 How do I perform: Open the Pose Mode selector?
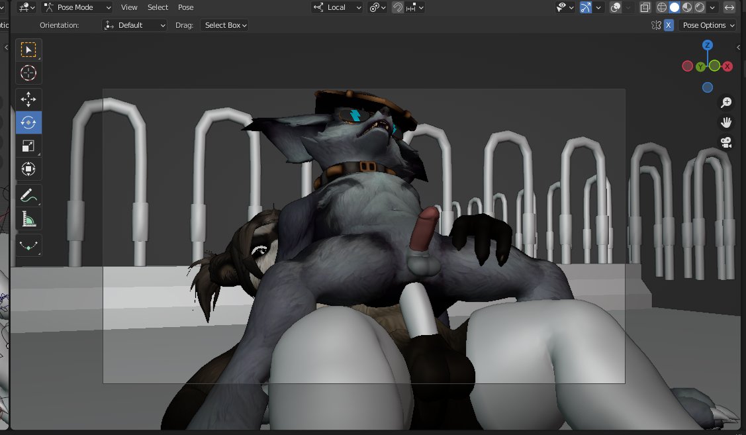coord(77,7)
